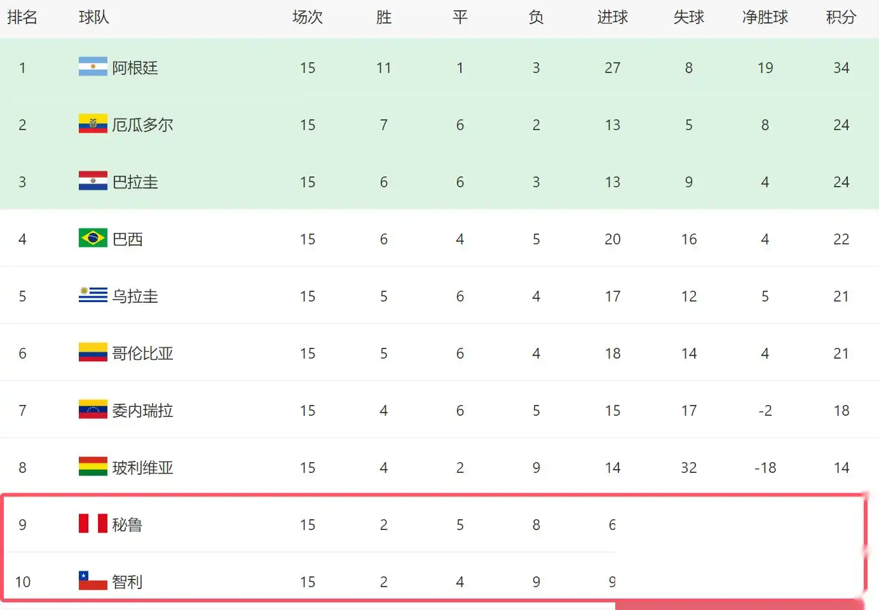The image size is (879, 610).
Task: Click the Chile flag icon
Action: point(93,580)
